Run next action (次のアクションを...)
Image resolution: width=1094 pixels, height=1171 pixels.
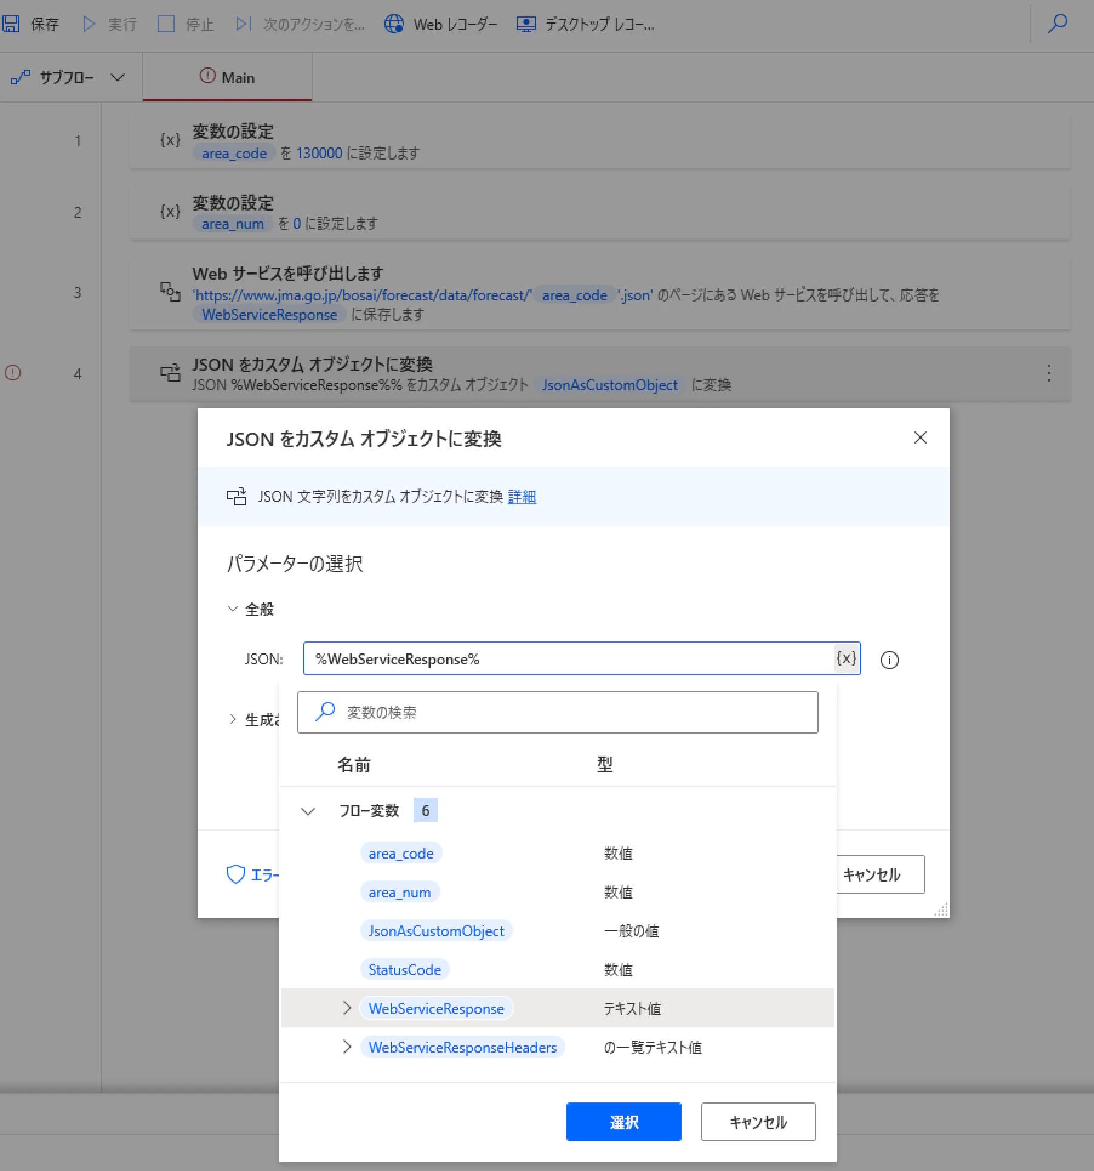pos(301,24)
